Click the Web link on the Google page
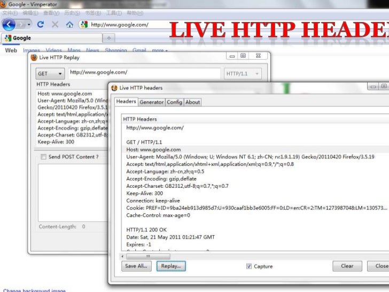This screenshot has height=292, width=389. coord(11,50)
